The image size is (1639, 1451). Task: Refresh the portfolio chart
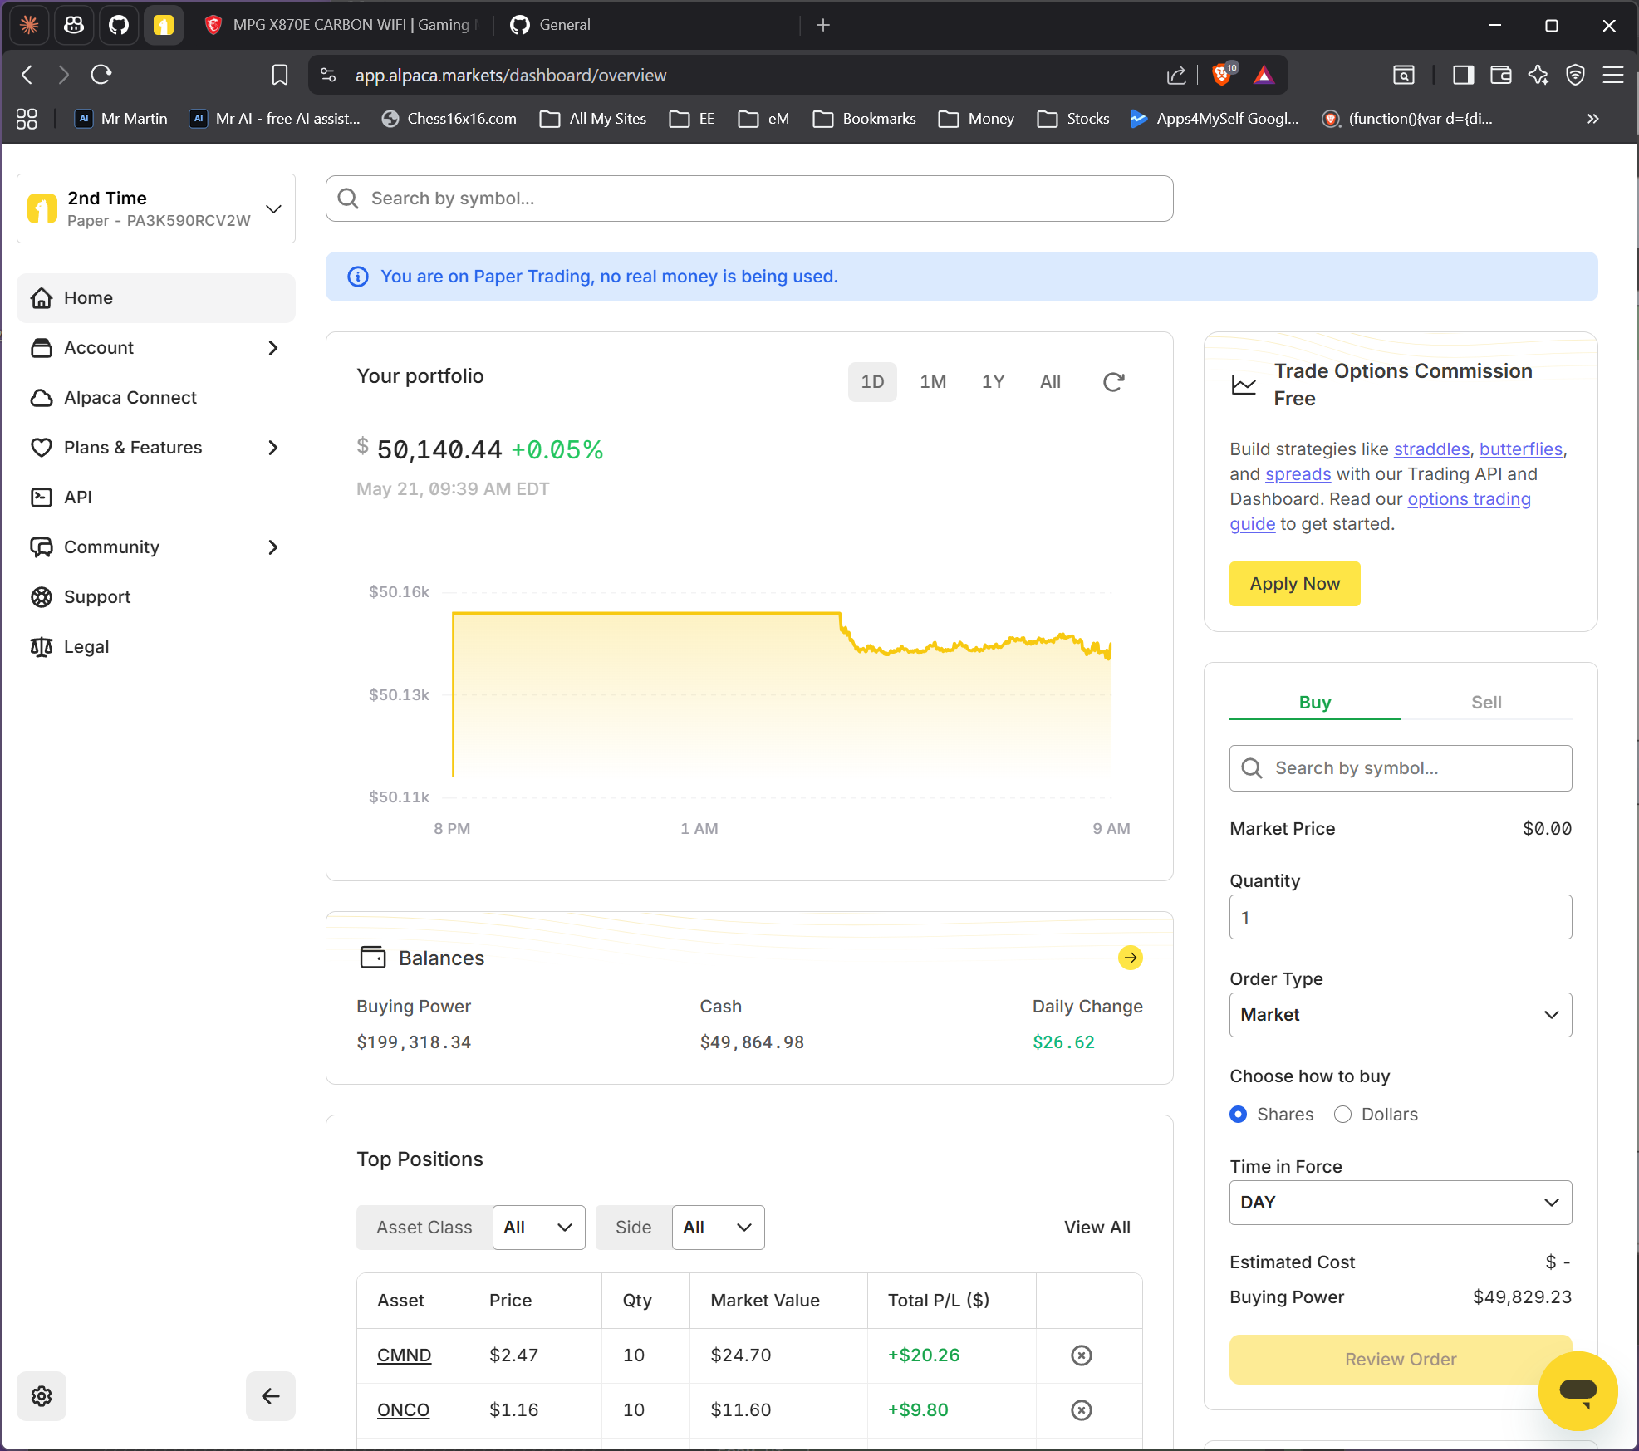tap(1113, 382)
